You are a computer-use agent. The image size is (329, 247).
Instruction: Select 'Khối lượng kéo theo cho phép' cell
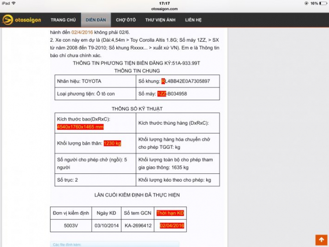tap(178, 180)
